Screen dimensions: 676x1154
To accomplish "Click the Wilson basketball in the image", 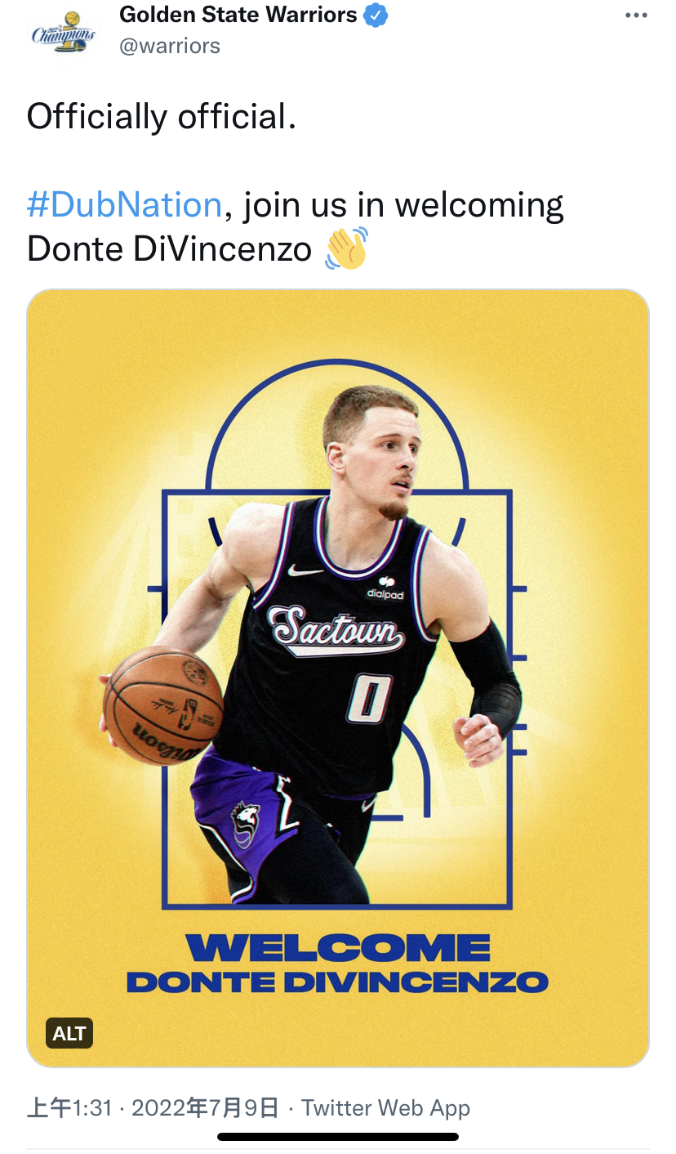I will click(163, 705).
